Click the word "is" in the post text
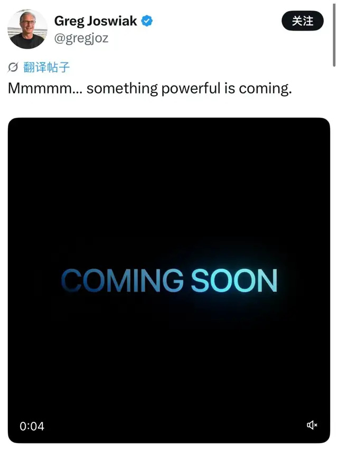 [x=230, y=88]
